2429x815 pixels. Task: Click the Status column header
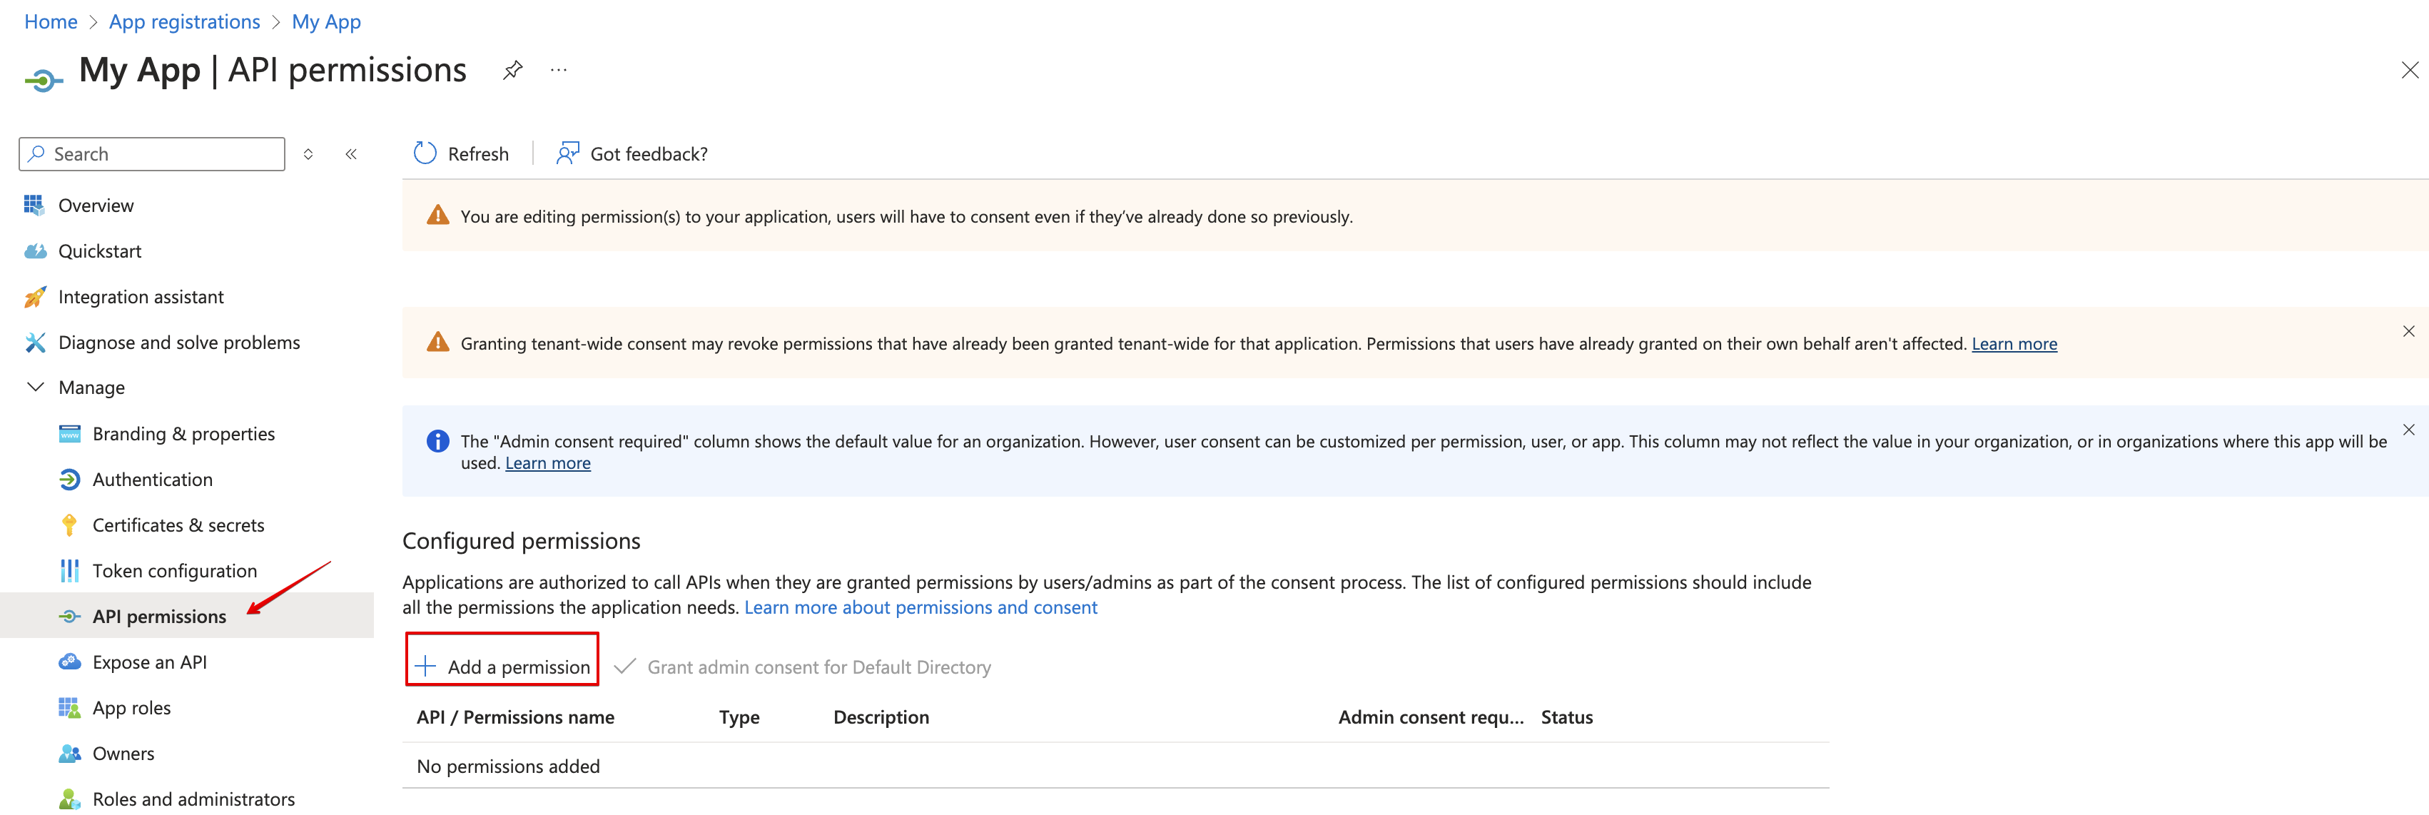point(1566,718)
